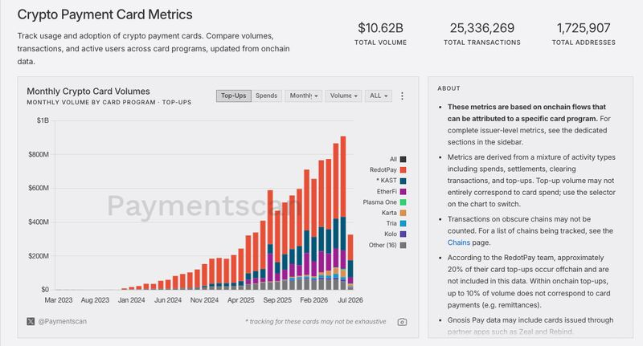Click the Sep 2025 x-axis label
643x346 pixels.
point(277,300)
